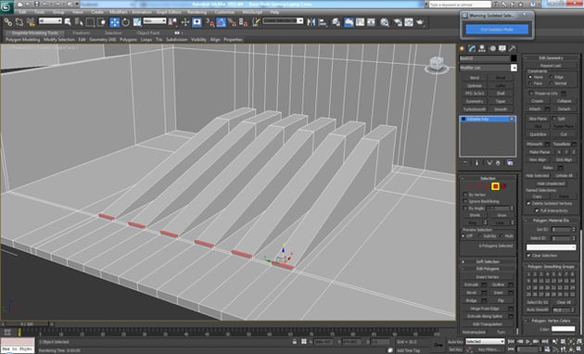584x354 pixels.
Task: Open the reference coordinate system dropdown
Action: (x=155, y=21)
